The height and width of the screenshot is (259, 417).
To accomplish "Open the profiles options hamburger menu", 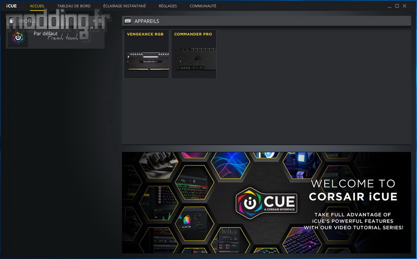I will [x=100, y=21].
